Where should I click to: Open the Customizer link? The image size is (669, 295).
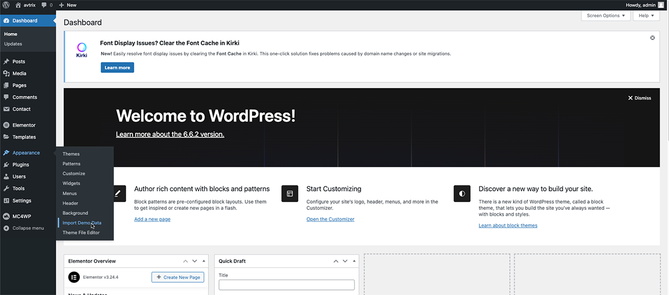point(330,219)
